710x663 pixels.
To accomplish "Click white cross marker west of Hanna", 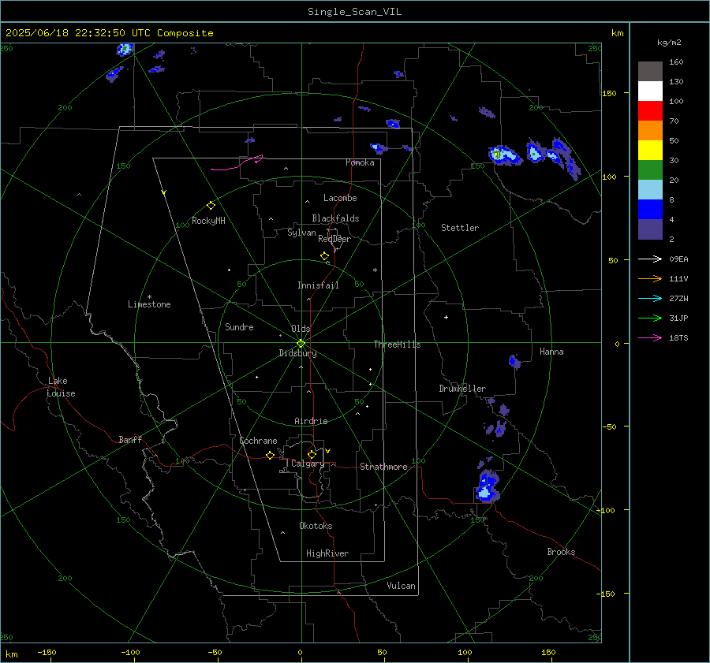I will click(x=446, y=317).
